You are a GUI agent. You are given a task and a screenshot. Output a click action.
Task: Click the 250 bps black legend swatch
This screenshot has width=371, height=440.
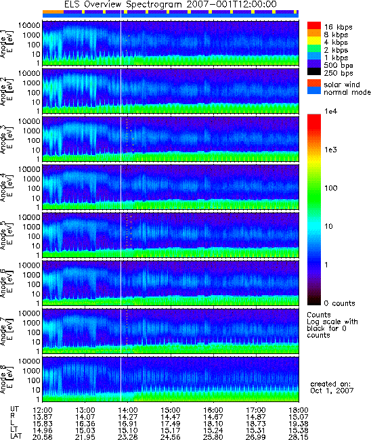(313, 71)
